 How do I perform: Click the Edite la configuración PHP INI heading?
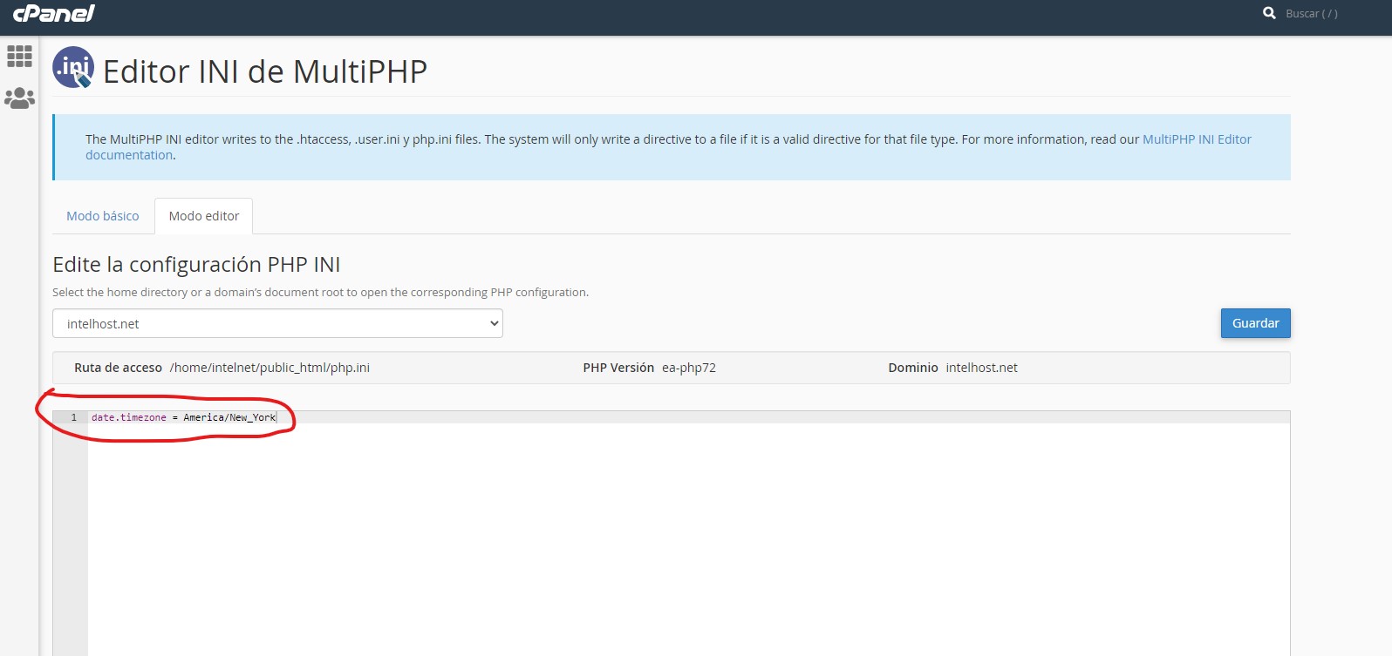[x=196, y=264]
